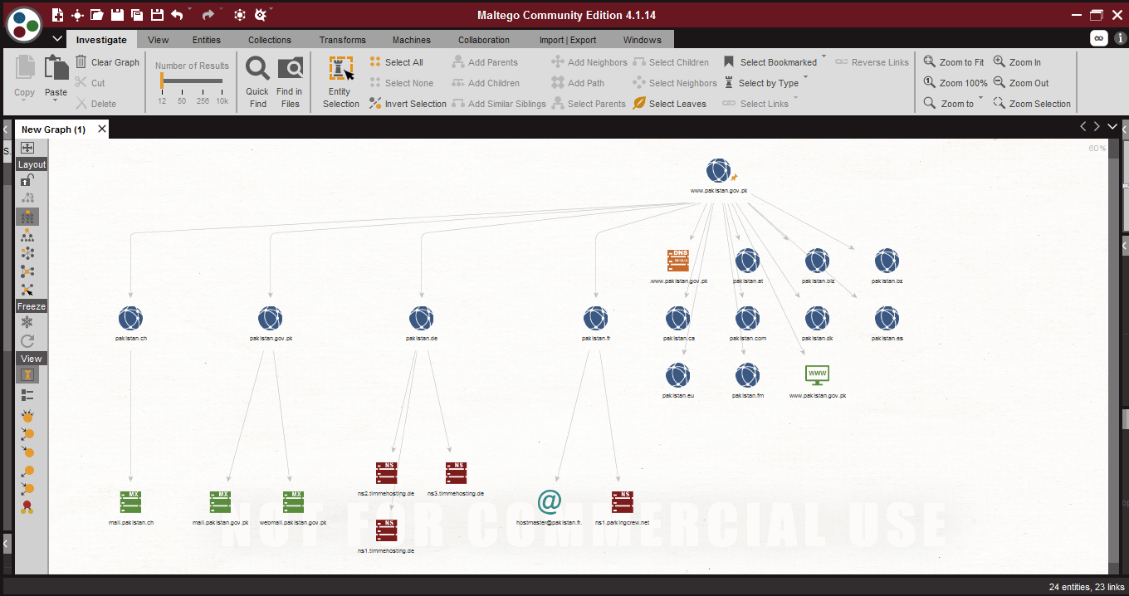1129x596 pixels.
Task: Click Zoom Selection
Action: [x=1032, y=104]
